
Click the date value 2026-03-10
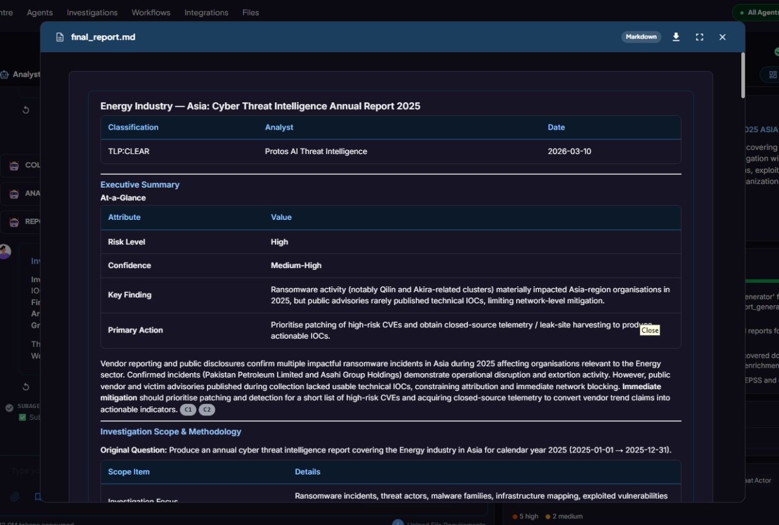pyautogui.click(x=569, y=152)
